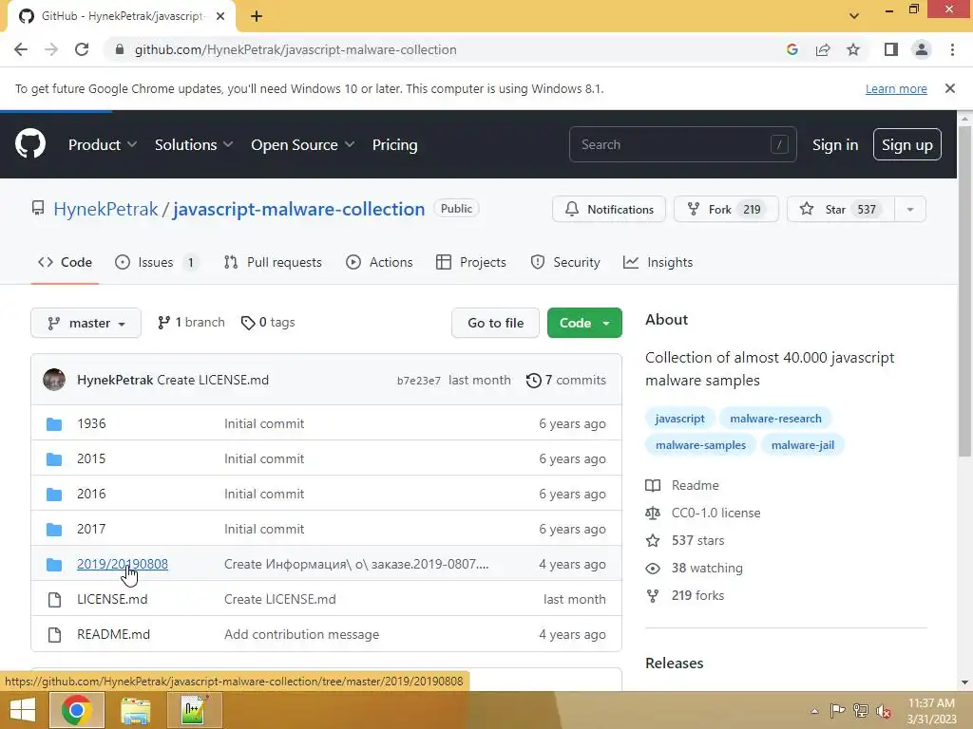Open the Chrome profile avatar icon
The width and height of the screenshot is (973, 729).
922,49
